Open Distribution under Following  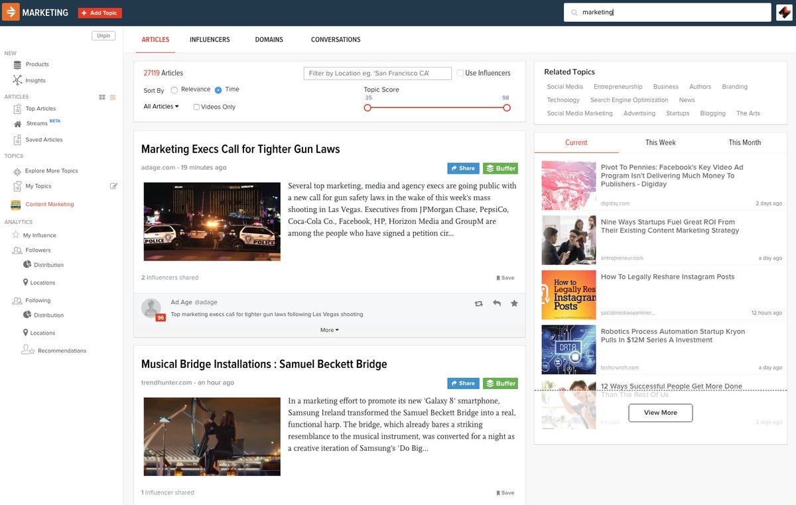click(48, 315)
